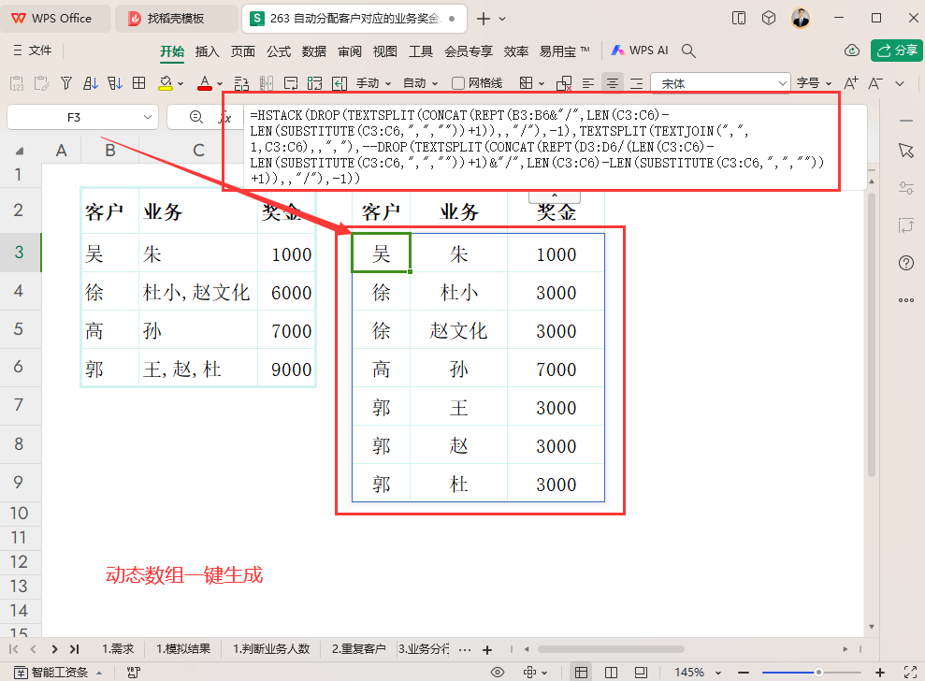The image size is (925, 681).
Task: Open font color dropdown arrow
Action: tap(220, 84)
